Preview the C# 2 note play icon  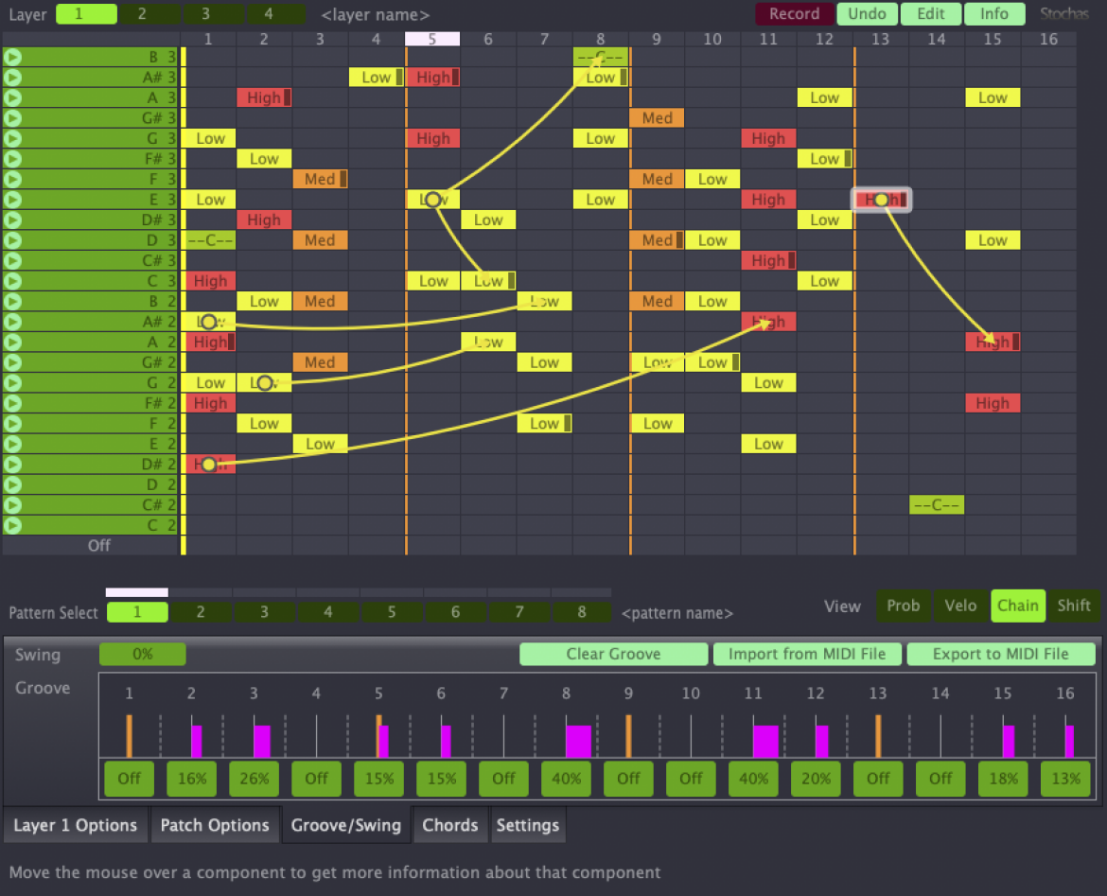click(12, 505)
